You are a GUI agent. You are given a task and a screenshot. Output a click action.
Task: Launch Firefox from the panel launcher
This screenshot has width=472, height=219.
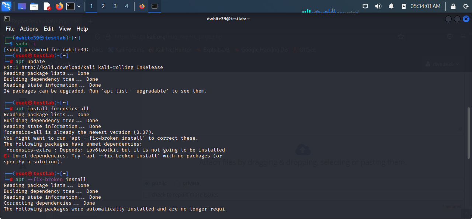point(59,6)
